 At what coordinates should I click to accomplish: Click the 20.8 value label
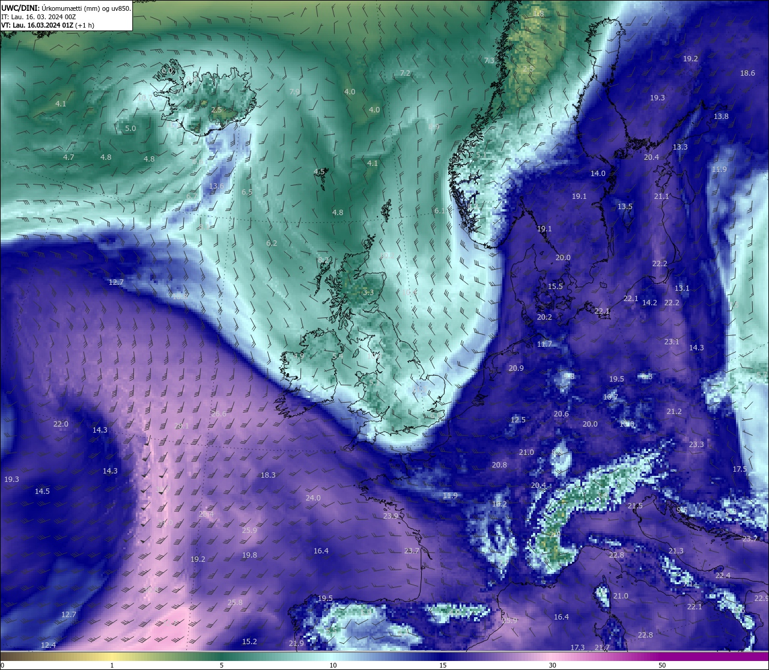click(499, 465)
